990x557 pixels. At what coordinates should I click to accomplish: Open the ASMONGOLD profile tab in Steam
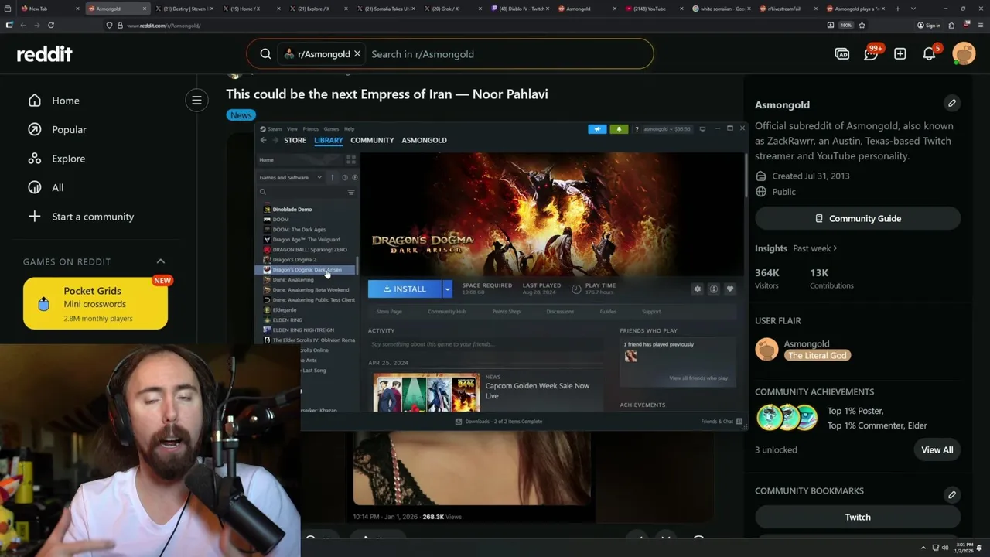[424, 140]
